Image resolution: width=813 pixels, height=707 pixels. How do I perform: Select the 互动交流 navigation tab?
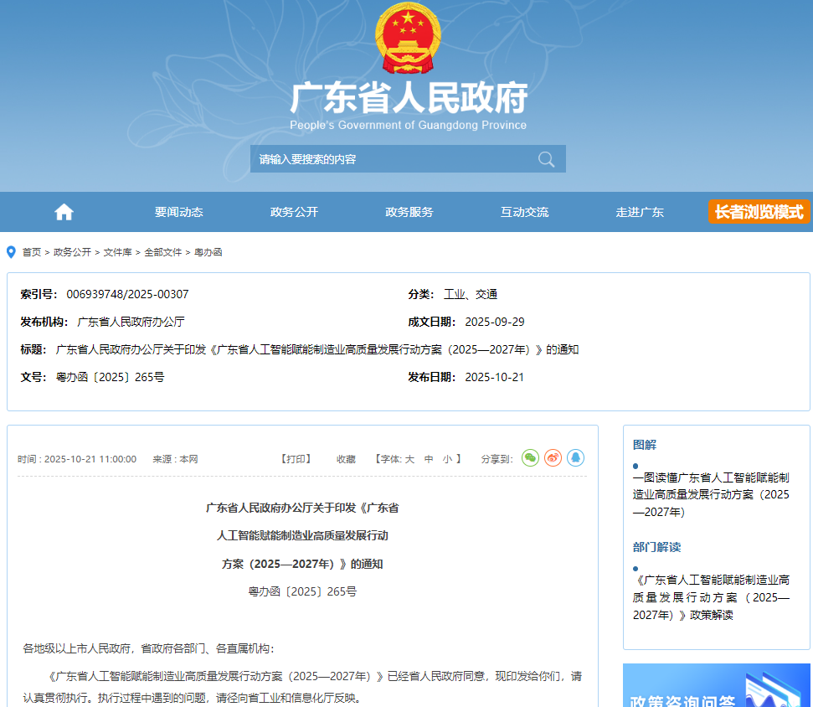[x=524, y=212]
